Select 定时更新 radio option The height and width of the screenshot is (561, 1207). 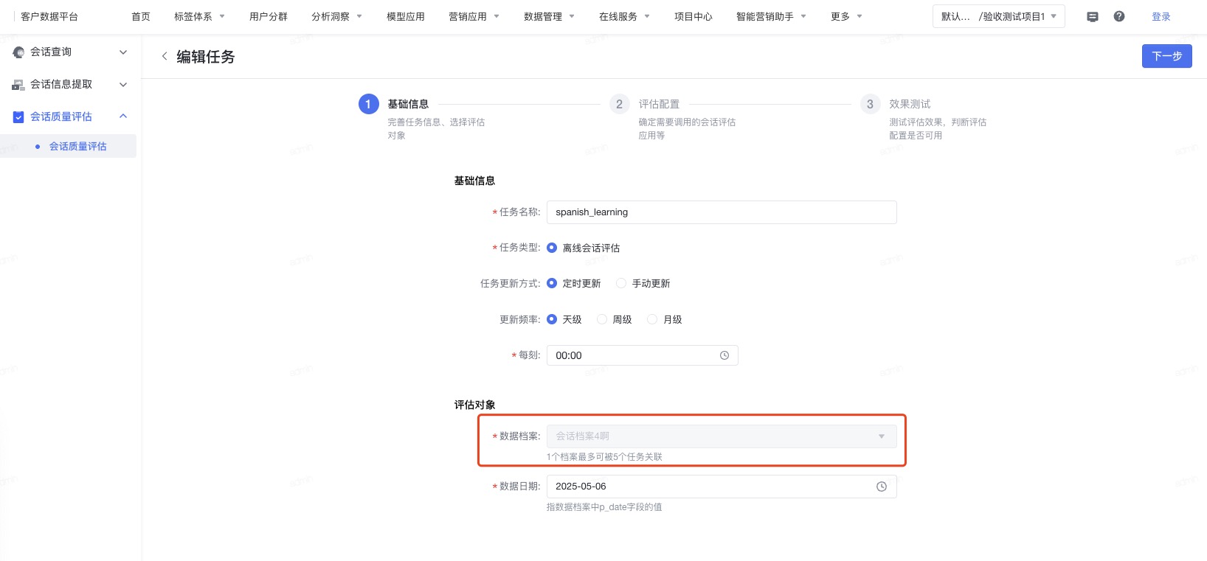point(552,283)
